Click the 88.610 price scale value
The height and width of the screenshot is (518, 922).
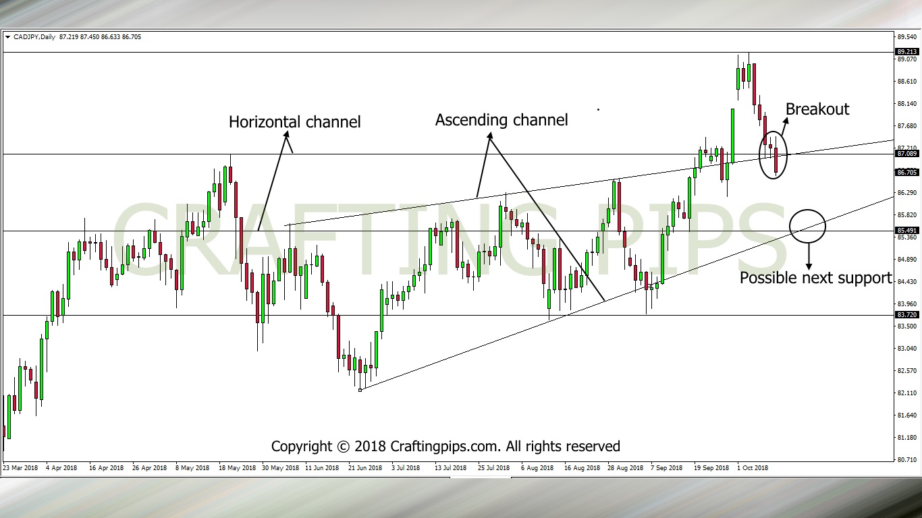coord(906,82)
